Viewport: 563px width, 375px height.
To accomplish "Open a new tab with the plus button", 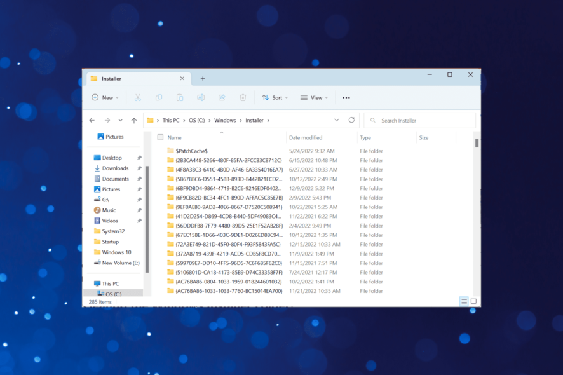I will (x=202, y=78).
